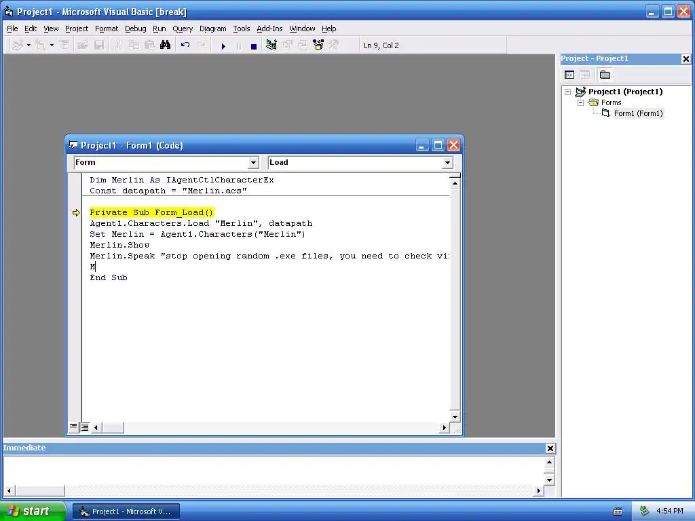Open the Object Browser toolbar icon
Viewport: 695px width, 521px height.
coord(318,45)
